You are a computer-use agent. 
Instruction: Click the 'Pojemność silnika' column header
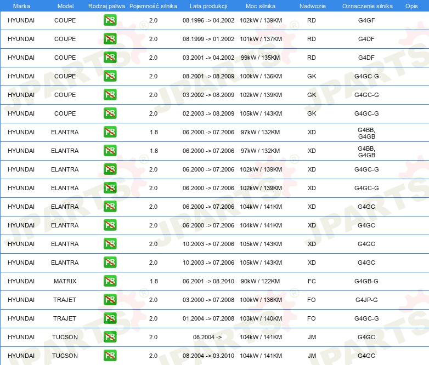click(153, 6)
